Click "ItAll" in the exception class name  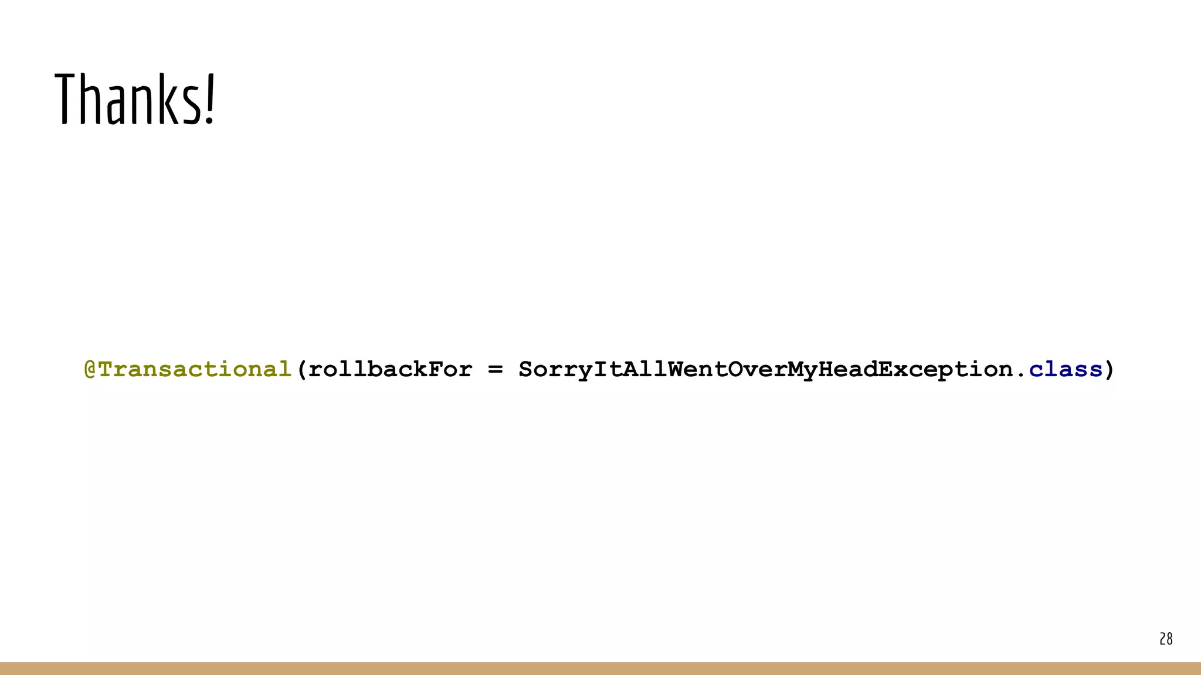coord(630,369)
